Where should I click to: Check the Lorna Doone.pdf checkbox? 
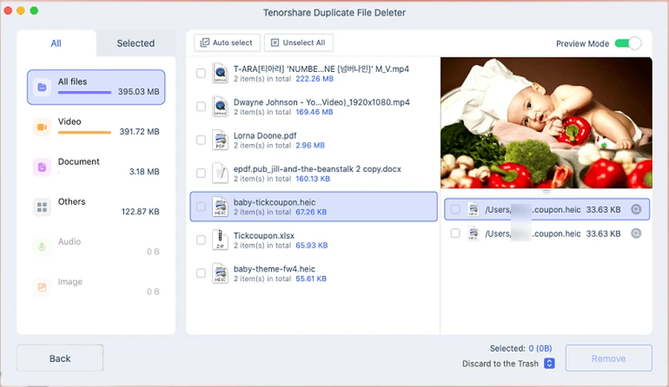pos(201,140)
